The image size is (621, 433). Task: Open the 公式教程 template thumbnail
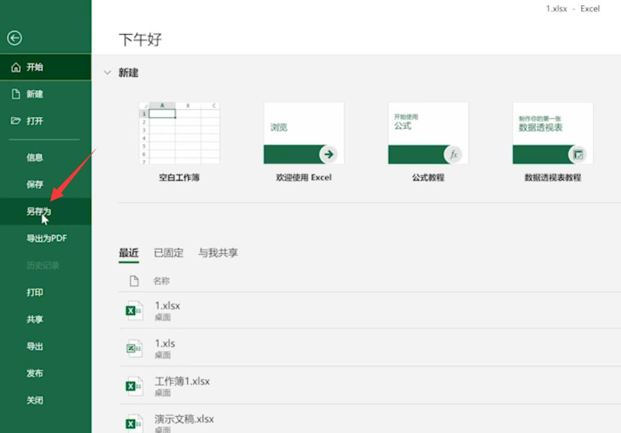[x=428, y=133]
